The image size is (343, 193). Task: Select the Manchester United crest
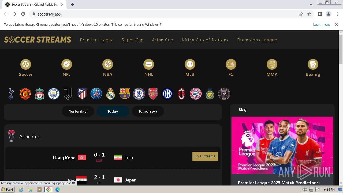[x=25, y=94]
